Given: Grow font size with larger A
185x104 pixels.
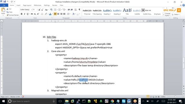Looking at the screenshot, I should click(x=39, y=10).
